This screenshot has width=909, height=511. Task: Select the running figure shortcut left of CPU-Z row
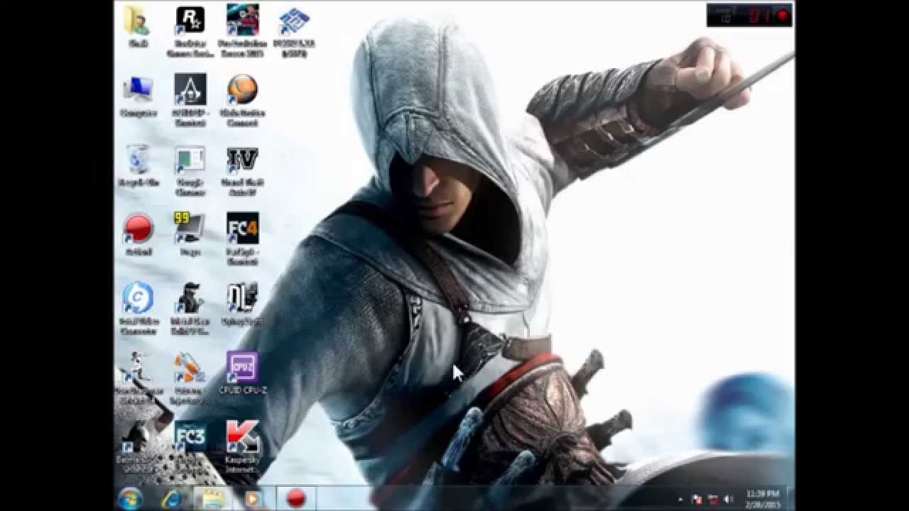tap(138, 378)
